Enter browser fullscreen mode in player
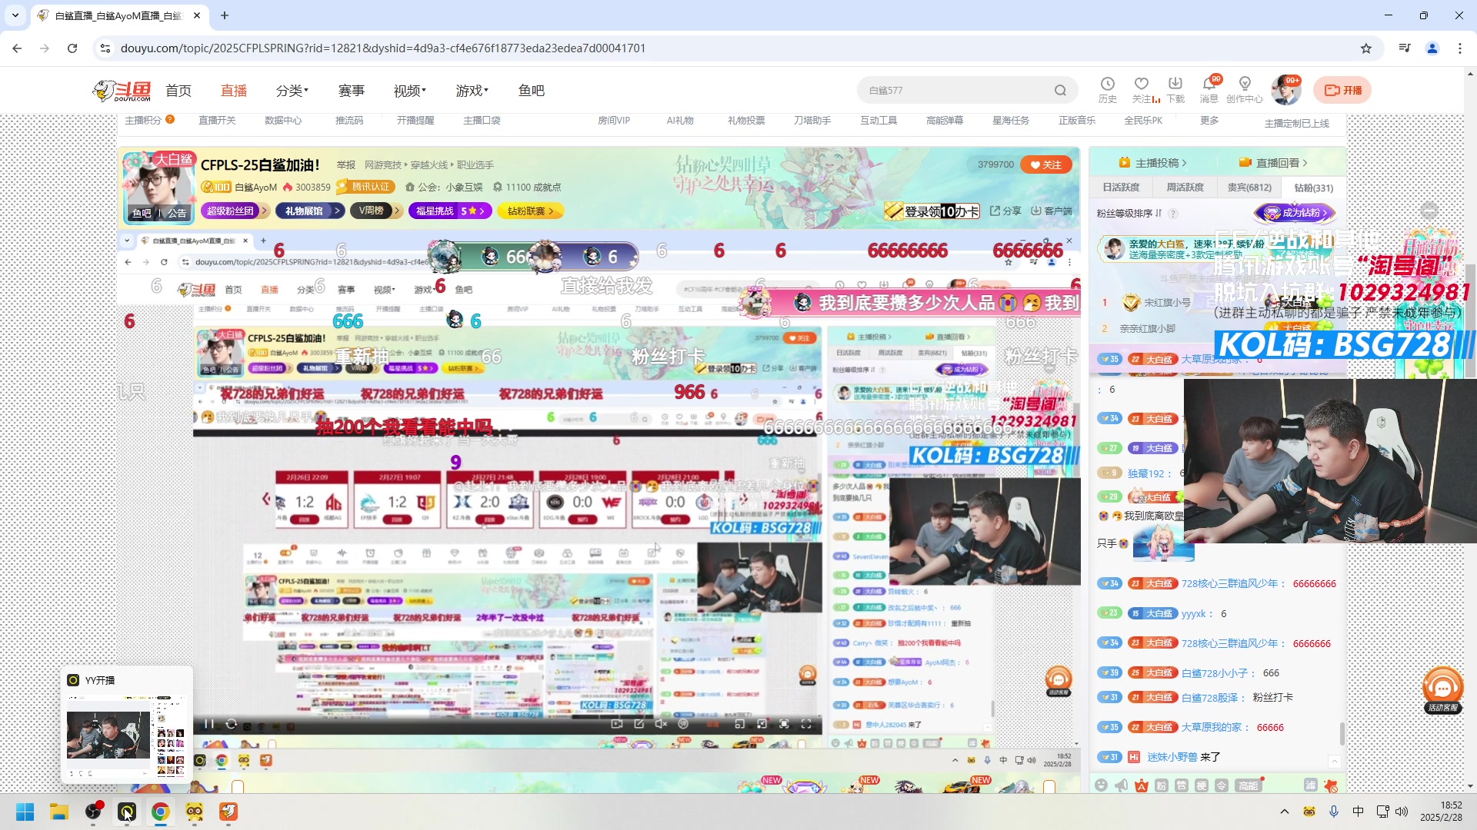1477x830 pixels. click(x=784, y=724)
